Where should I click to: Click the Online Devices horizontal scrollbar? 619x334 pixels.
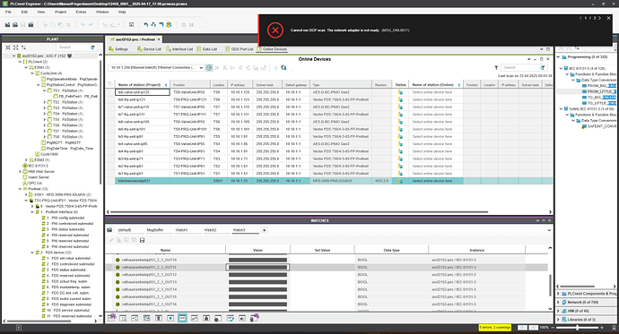pyautogui.click(x=300, y=212)
